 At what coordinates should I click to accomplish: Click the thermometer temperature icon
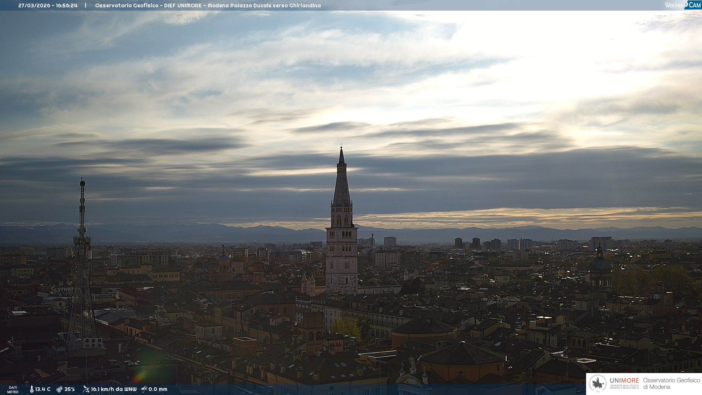(x=31, y=390)
